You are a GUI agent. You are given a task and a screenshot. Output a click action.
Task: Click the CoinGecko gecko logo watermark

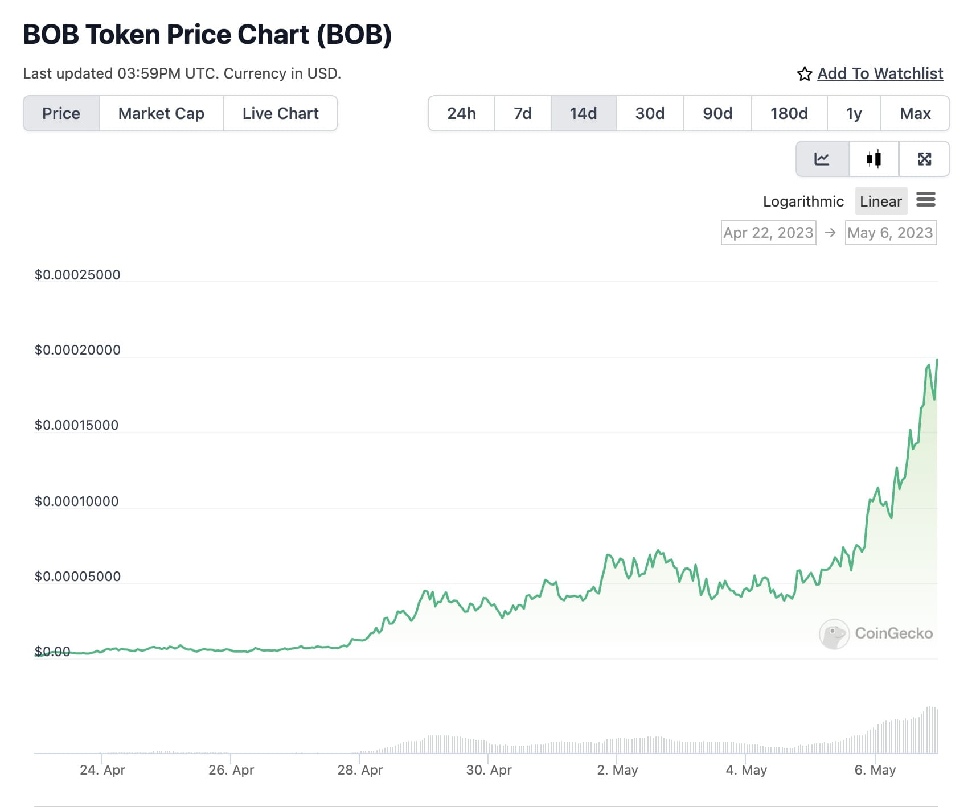pyautogui.click(x=836, y=633)
